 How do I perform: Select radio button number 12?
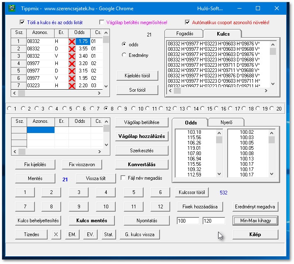(x=162, y=109)
